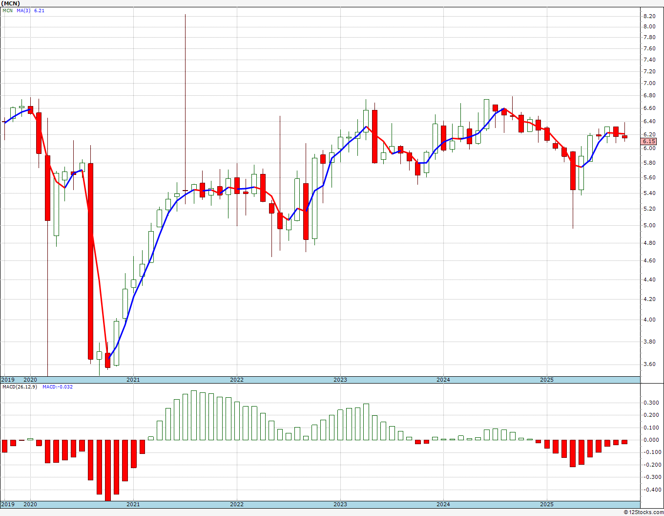Click the 6.60 price axis label
This screenshot has height=516, width=664.
click(x=649, y=108)
